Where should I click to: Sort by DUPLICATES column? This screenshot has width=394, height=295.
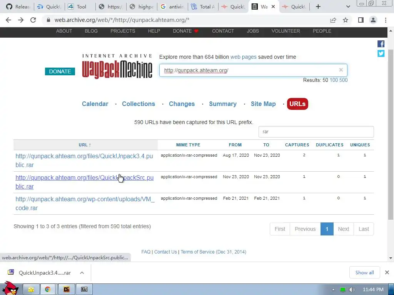(330, 145)
